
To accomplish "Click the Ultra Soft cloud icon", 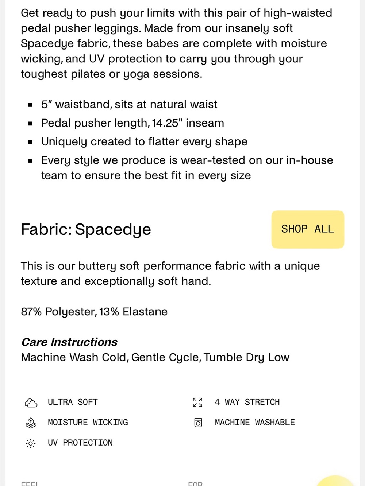I will tap(31, 403).
